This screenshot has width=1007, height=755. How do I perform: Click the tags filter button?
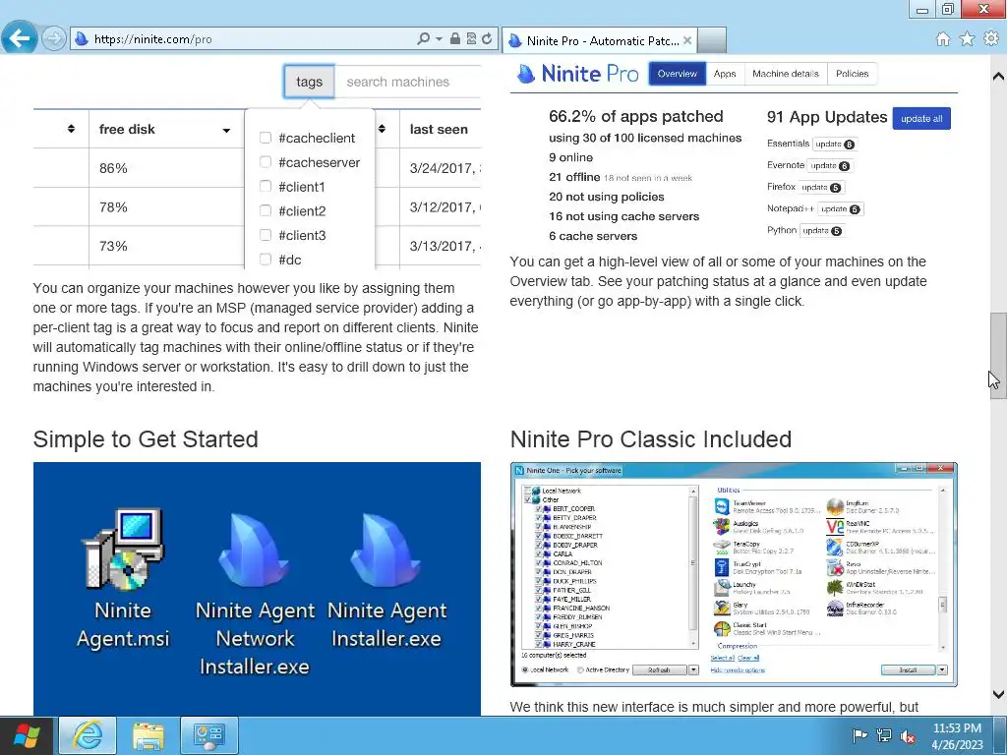click(x=309, y=82)
